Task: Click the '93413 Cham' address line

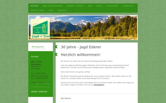Action: point(35,69)
